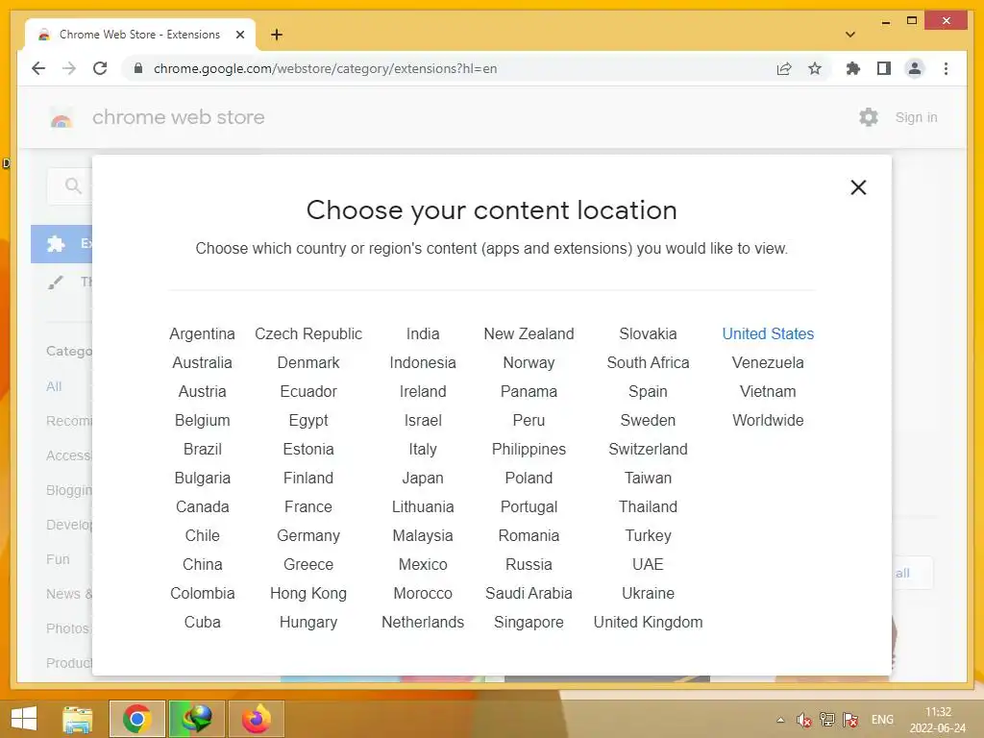Select Venezuela
This screenshot has height=738, width=984.
pos(768,362)
